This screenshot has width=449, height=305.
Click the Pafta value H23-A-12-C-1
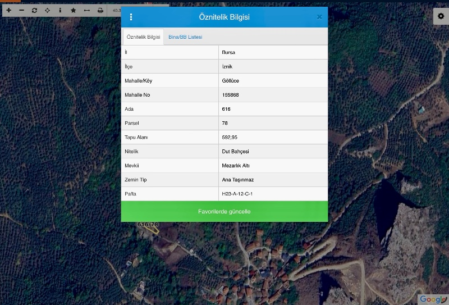pyautogui.click(x=237, y=194)
